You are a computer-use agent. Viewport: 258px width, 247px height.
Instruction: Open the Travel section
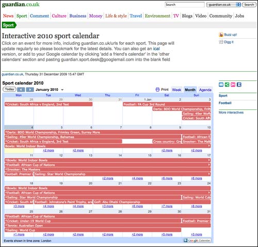pyautogui.click(x=136, y=16)
